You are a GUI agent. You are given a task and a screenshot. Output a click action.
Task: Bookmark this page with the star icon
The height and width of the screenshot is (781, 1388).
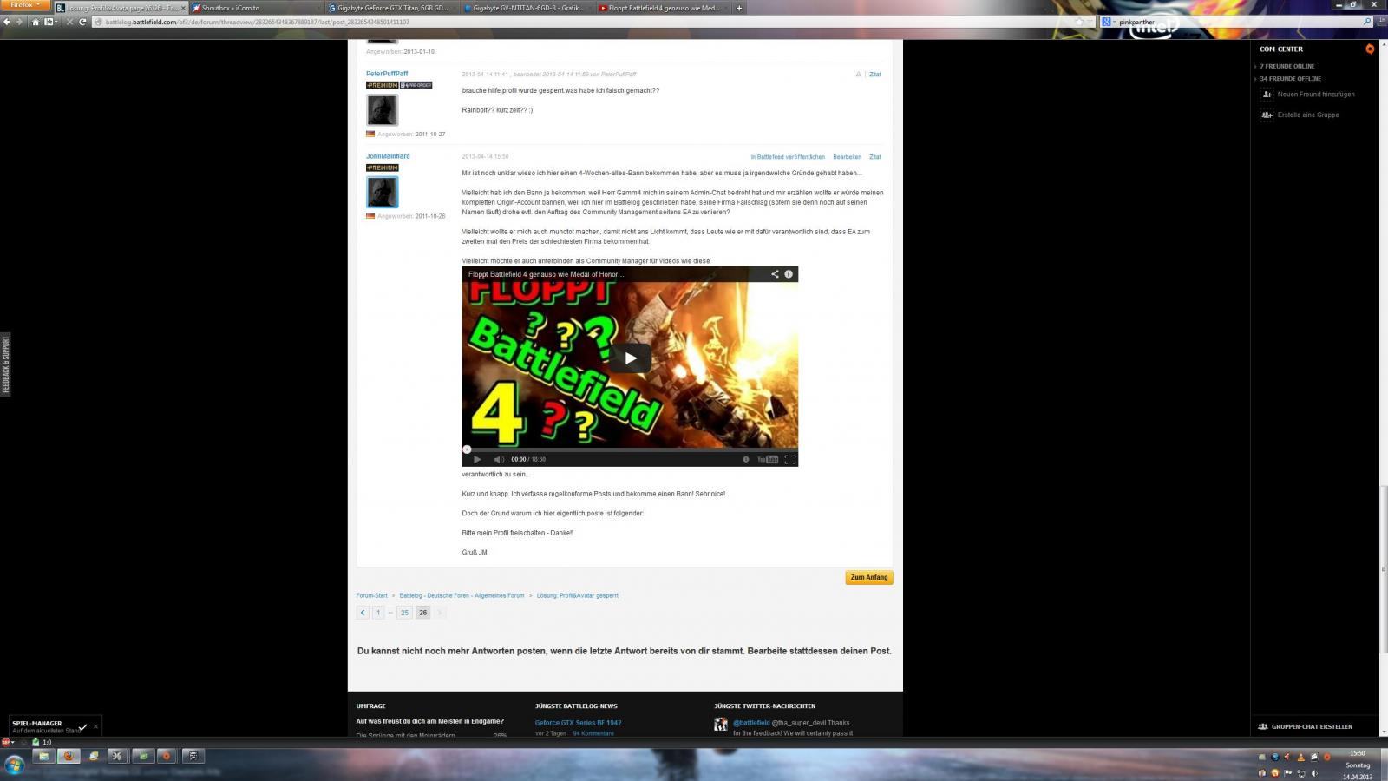[x=1078, y=22]
